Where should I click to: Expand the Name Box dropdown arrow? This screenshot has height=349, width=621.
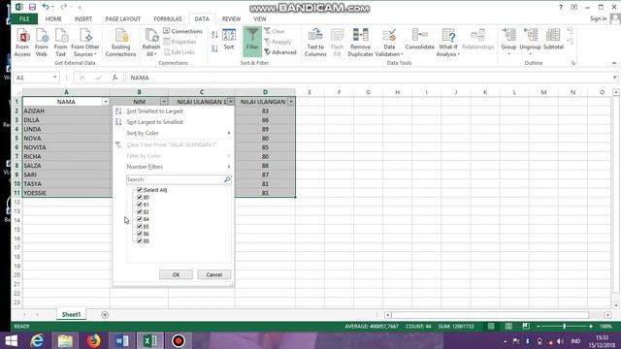(x=54, y=78)
